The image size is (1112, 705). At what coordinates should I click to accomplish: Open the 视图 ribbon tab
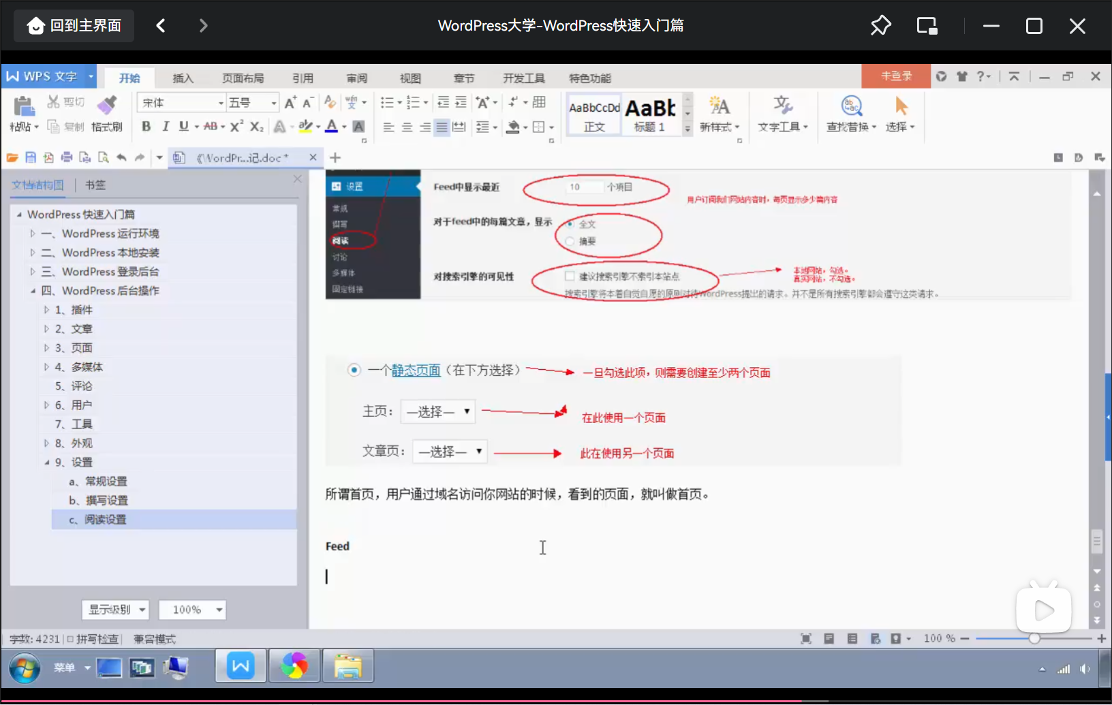pos(410,78)
